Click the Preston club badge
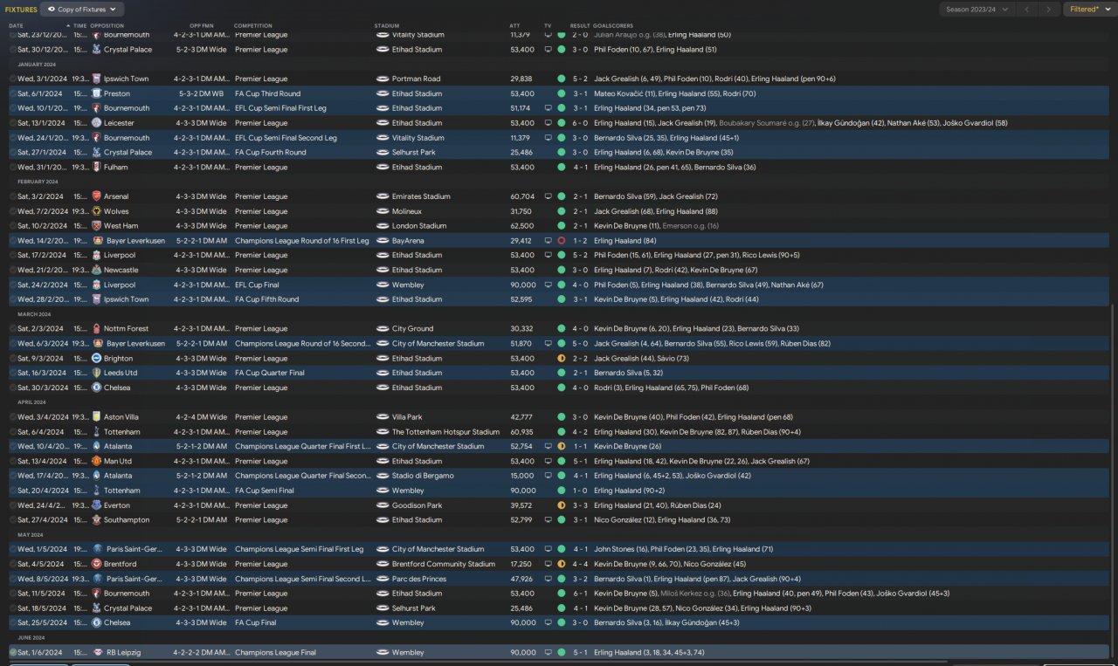1118x666 pixels. (x=96, y=93)
